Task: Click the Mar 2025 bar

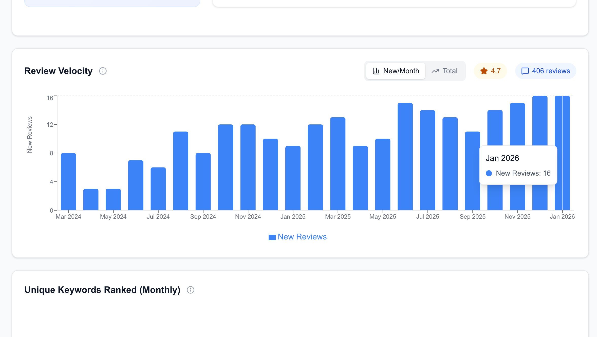Action: [338, 164]
